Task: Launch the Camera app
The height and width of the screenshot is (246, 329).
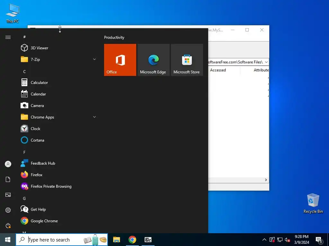Action: pos(59,106)
